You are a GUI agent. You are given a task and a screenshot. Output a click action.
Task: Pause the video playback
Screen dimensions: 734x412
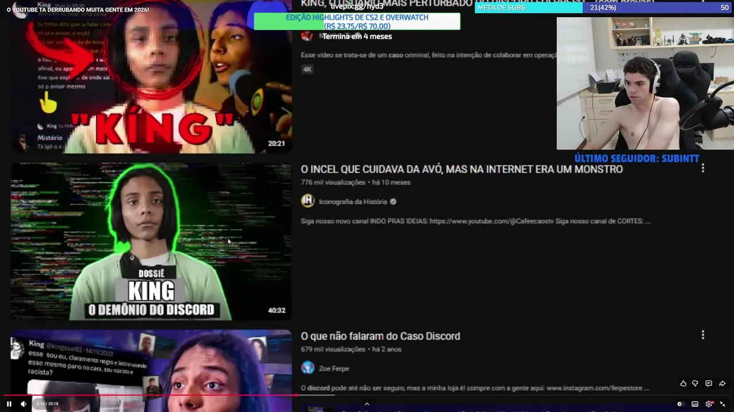[x=9, y=404]
